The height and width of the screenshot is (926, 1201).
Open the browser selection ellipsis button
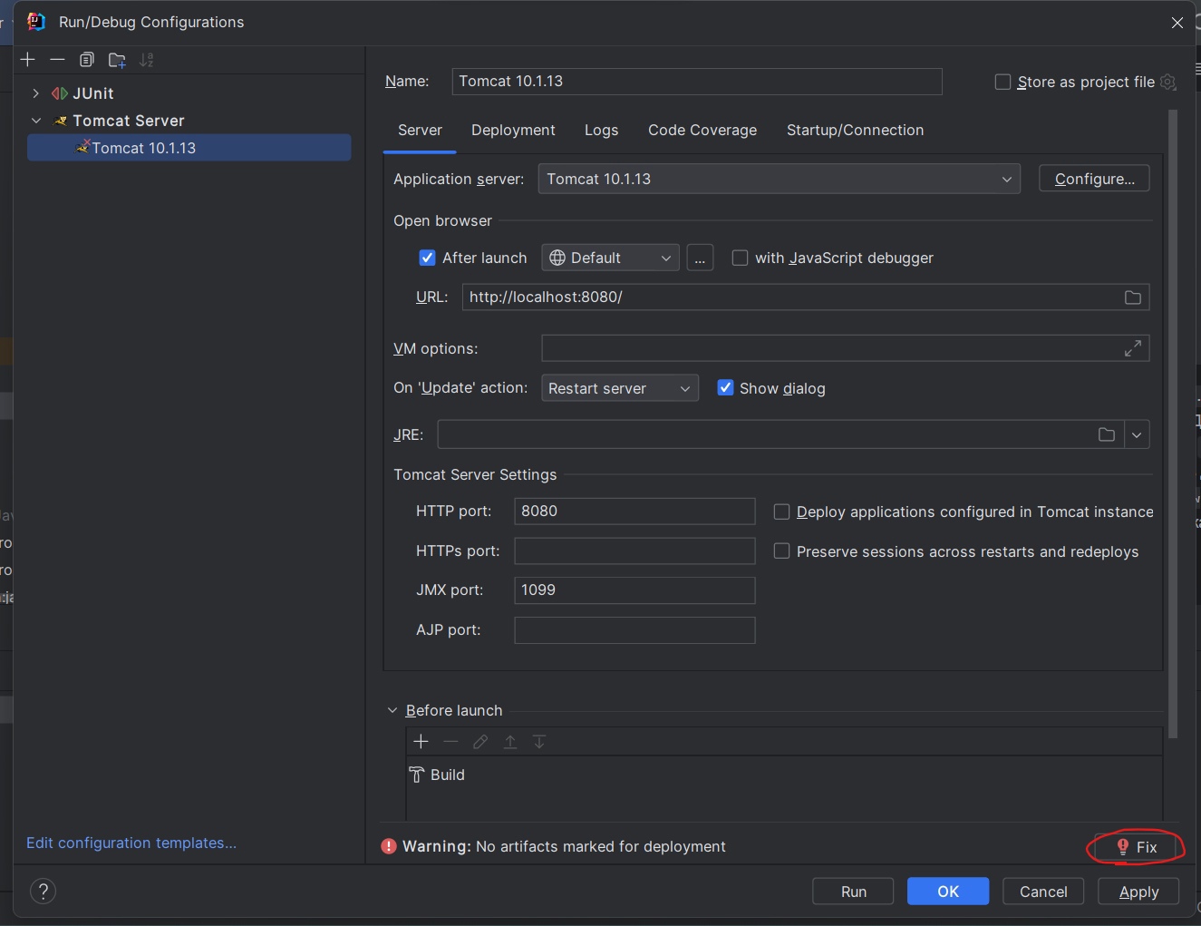pos(700,258)
